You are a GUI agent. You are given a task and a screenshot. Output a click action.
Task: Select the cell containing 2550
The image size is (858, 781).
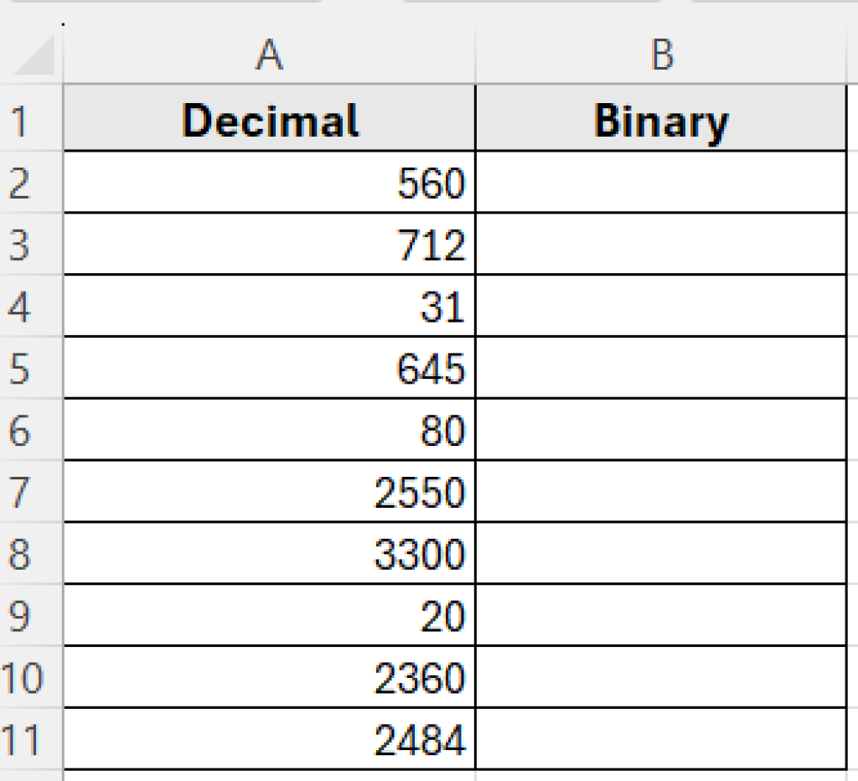tap(268, 493)
